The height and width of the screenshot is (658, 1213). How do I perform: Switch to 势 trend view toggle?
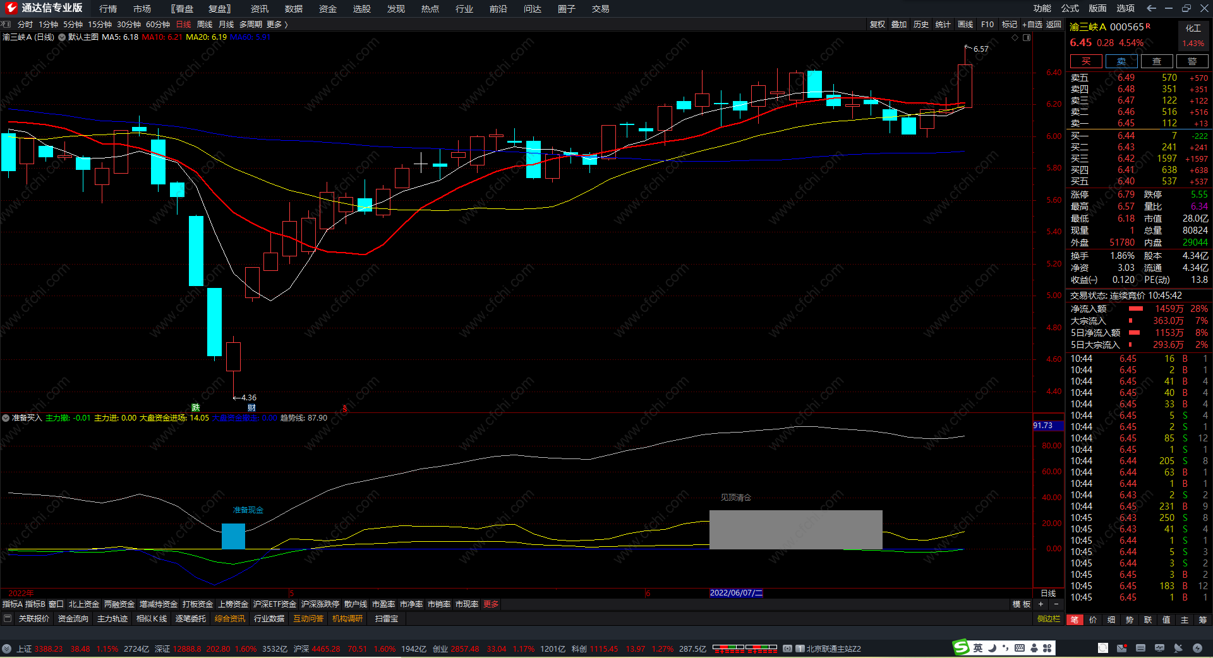[x=1130, y=619]
